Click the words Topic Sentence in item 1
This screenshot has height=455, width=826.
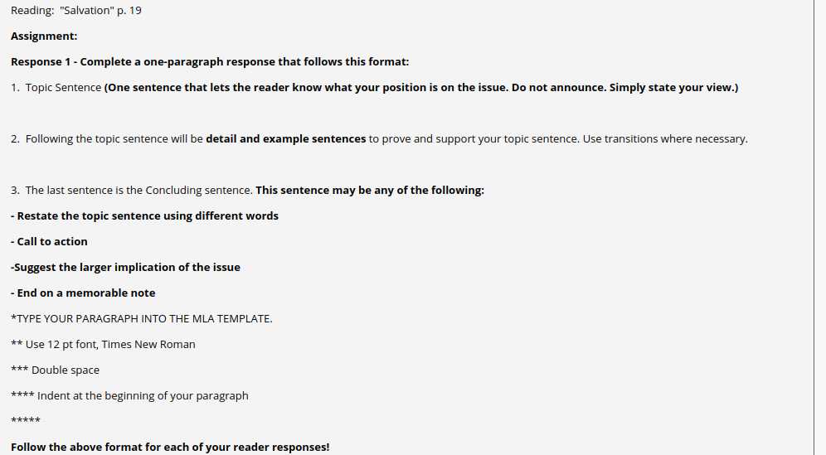click(x=63, y=87)
